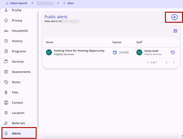This screenshot has width=183, height=139.
Task: Click the Assessments clipboard icon
Action: [6, 72]
